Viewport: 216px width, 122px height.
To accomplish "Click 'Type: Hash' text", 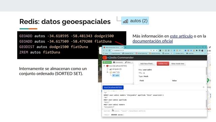I will coord(143,76).
